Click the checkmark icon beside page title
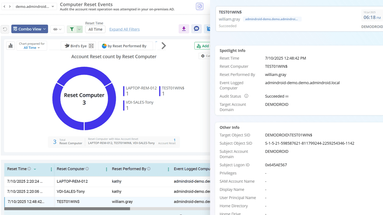 coord(200,6)
